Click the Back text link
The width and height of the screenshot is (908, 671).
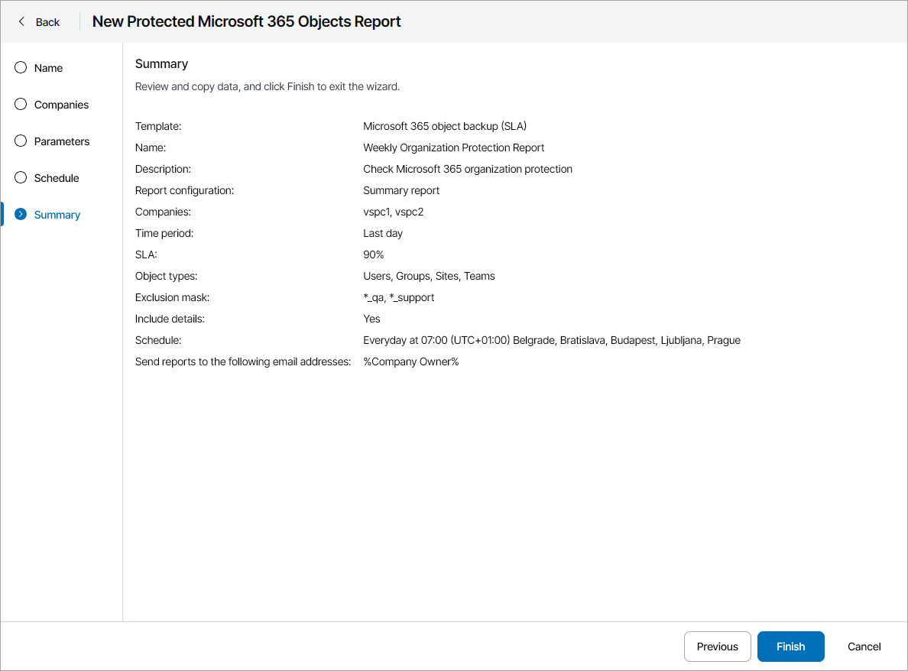[47, 22]
